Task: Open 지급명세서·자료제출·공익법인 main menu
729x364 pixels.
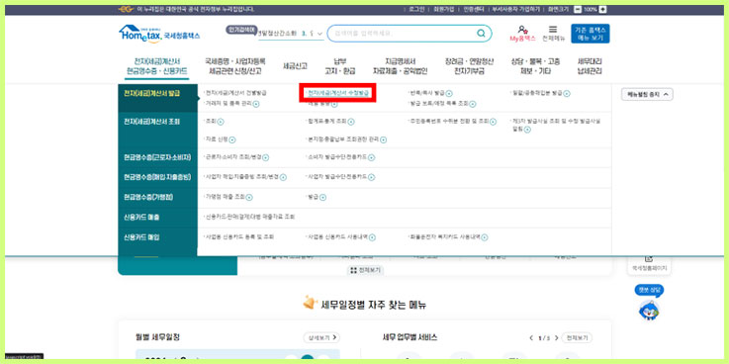Action: pos(400,66)
